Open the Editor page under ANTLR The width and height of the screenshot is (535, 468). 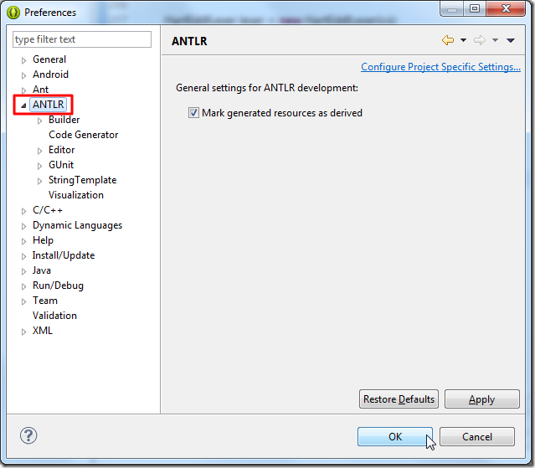pyautogui.click(x=61, y=150)
